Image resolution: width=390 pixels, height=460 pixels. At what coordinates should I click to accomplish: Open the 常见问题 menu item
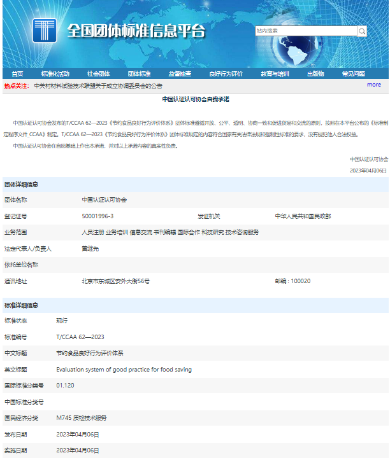pyautogui.click(x=354, y=74)
